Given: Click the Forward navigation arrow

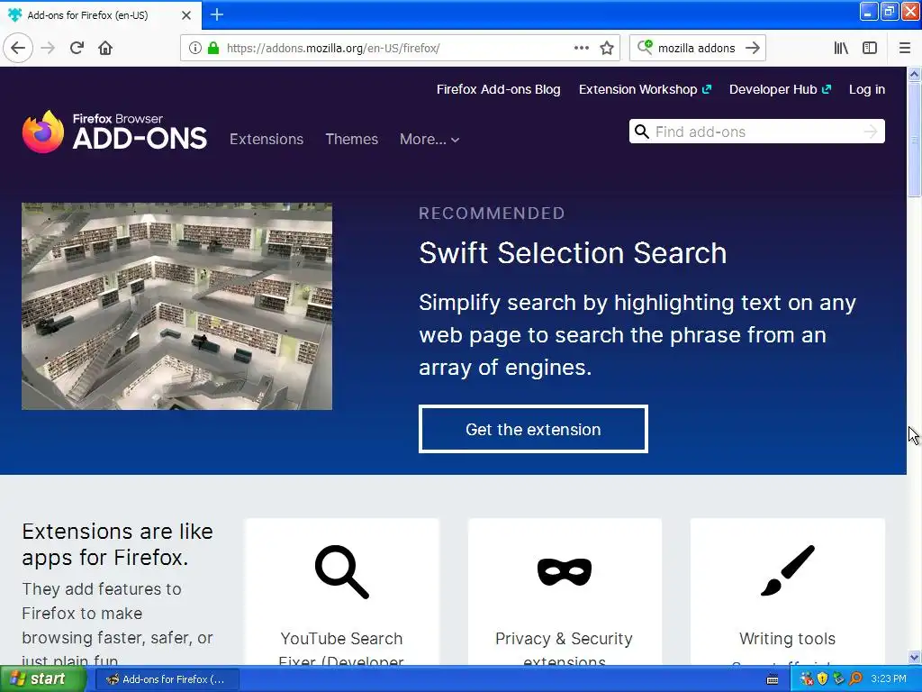Looking at the screenshot, I should (48, 48).
